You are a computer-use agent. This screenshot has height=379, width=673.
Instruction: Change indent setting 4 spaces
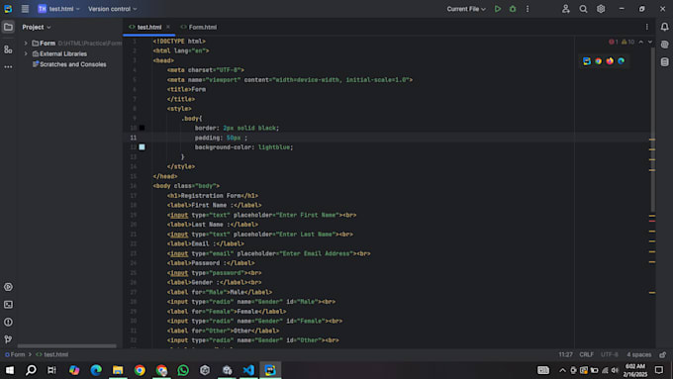point(638,354)
